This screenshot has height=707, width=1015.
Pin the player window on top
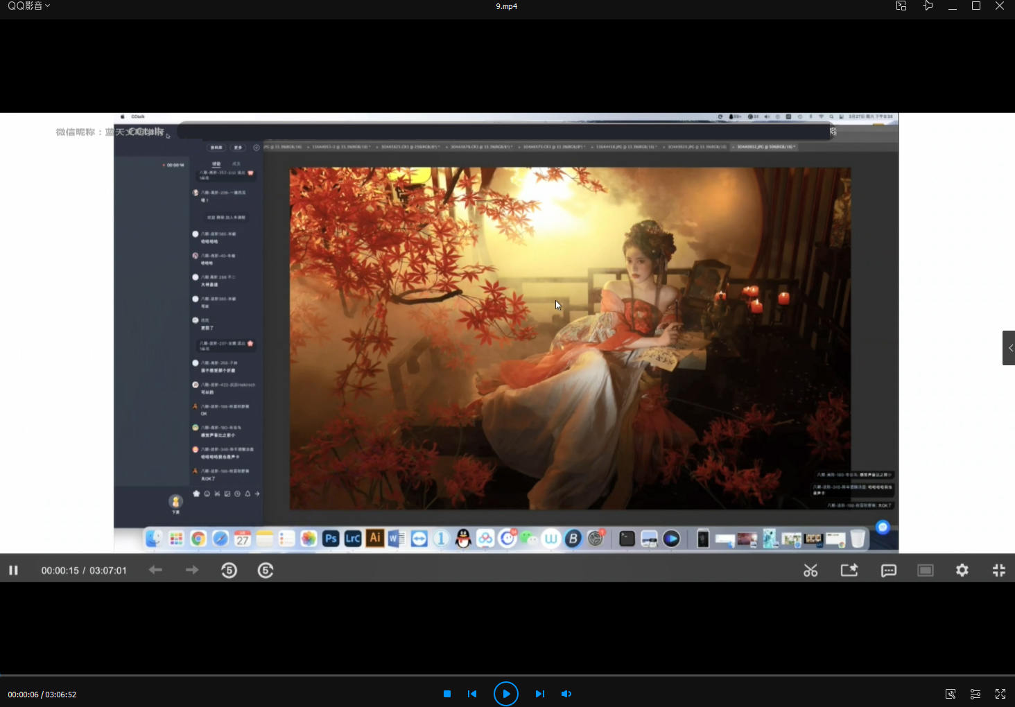[928, 6]
